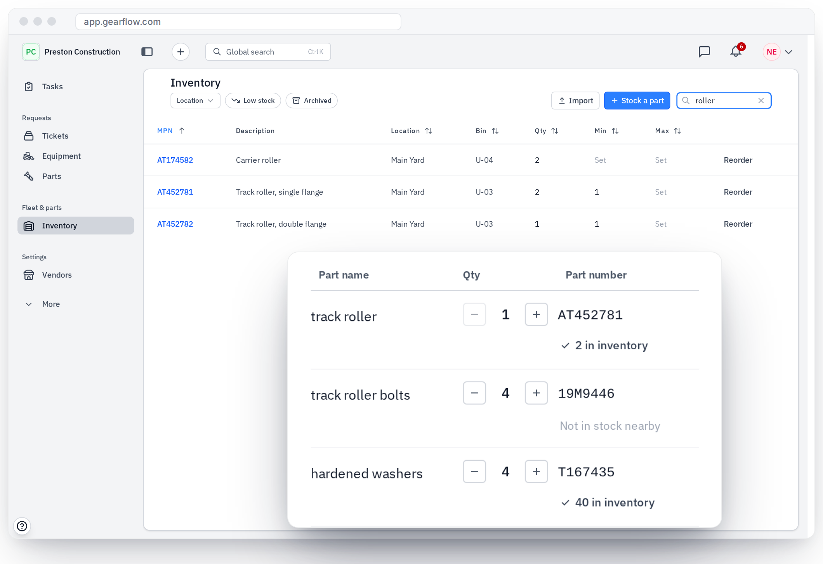Screen dimensions: 823x564
Task: Open the Location filter dropdown
Action: coord(195,101)
